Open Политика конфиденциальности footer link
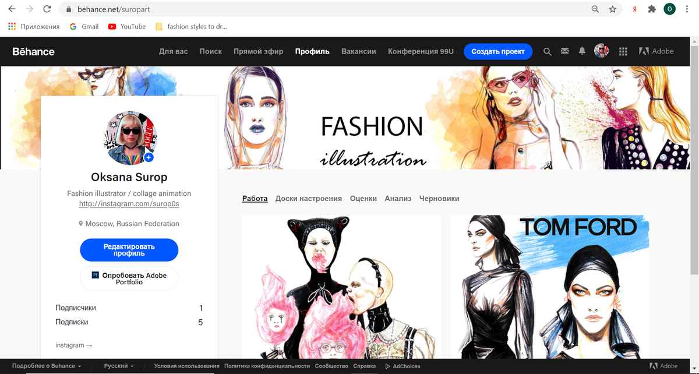 coord(267,366)
